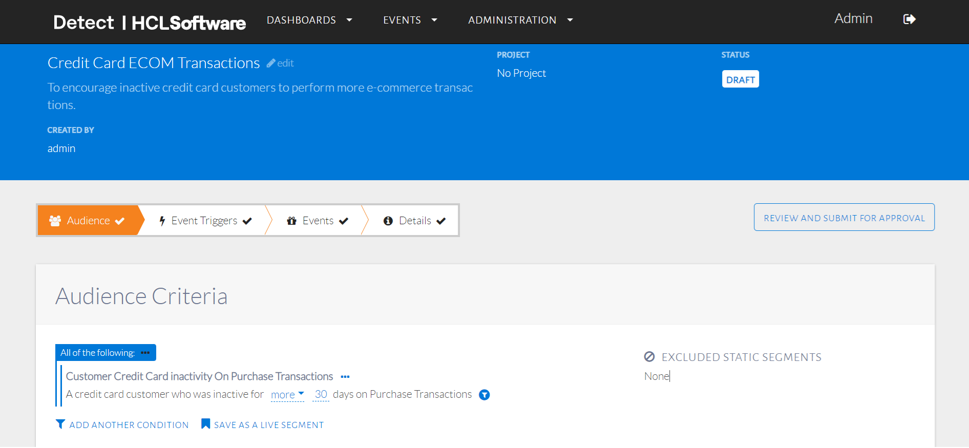Select the Details step tab
The image size is (969, 448).
414,221
